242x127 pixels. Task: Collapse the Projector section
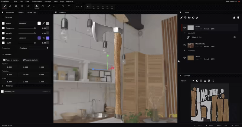[3, 54]
